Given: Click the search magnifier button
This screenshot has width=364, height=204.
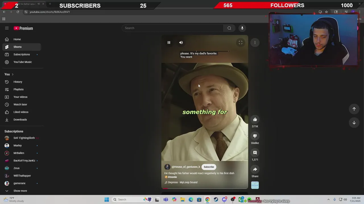Looking at the screenshot, I should 229,28.
